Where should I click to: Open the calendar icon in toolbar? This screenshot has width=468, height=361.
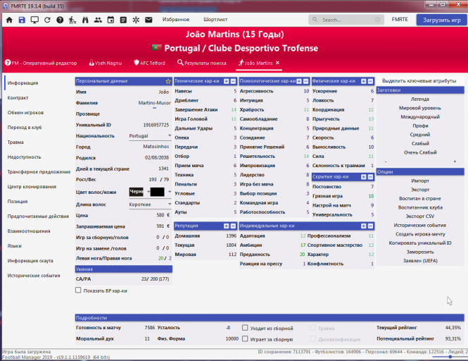pos(110,20)
